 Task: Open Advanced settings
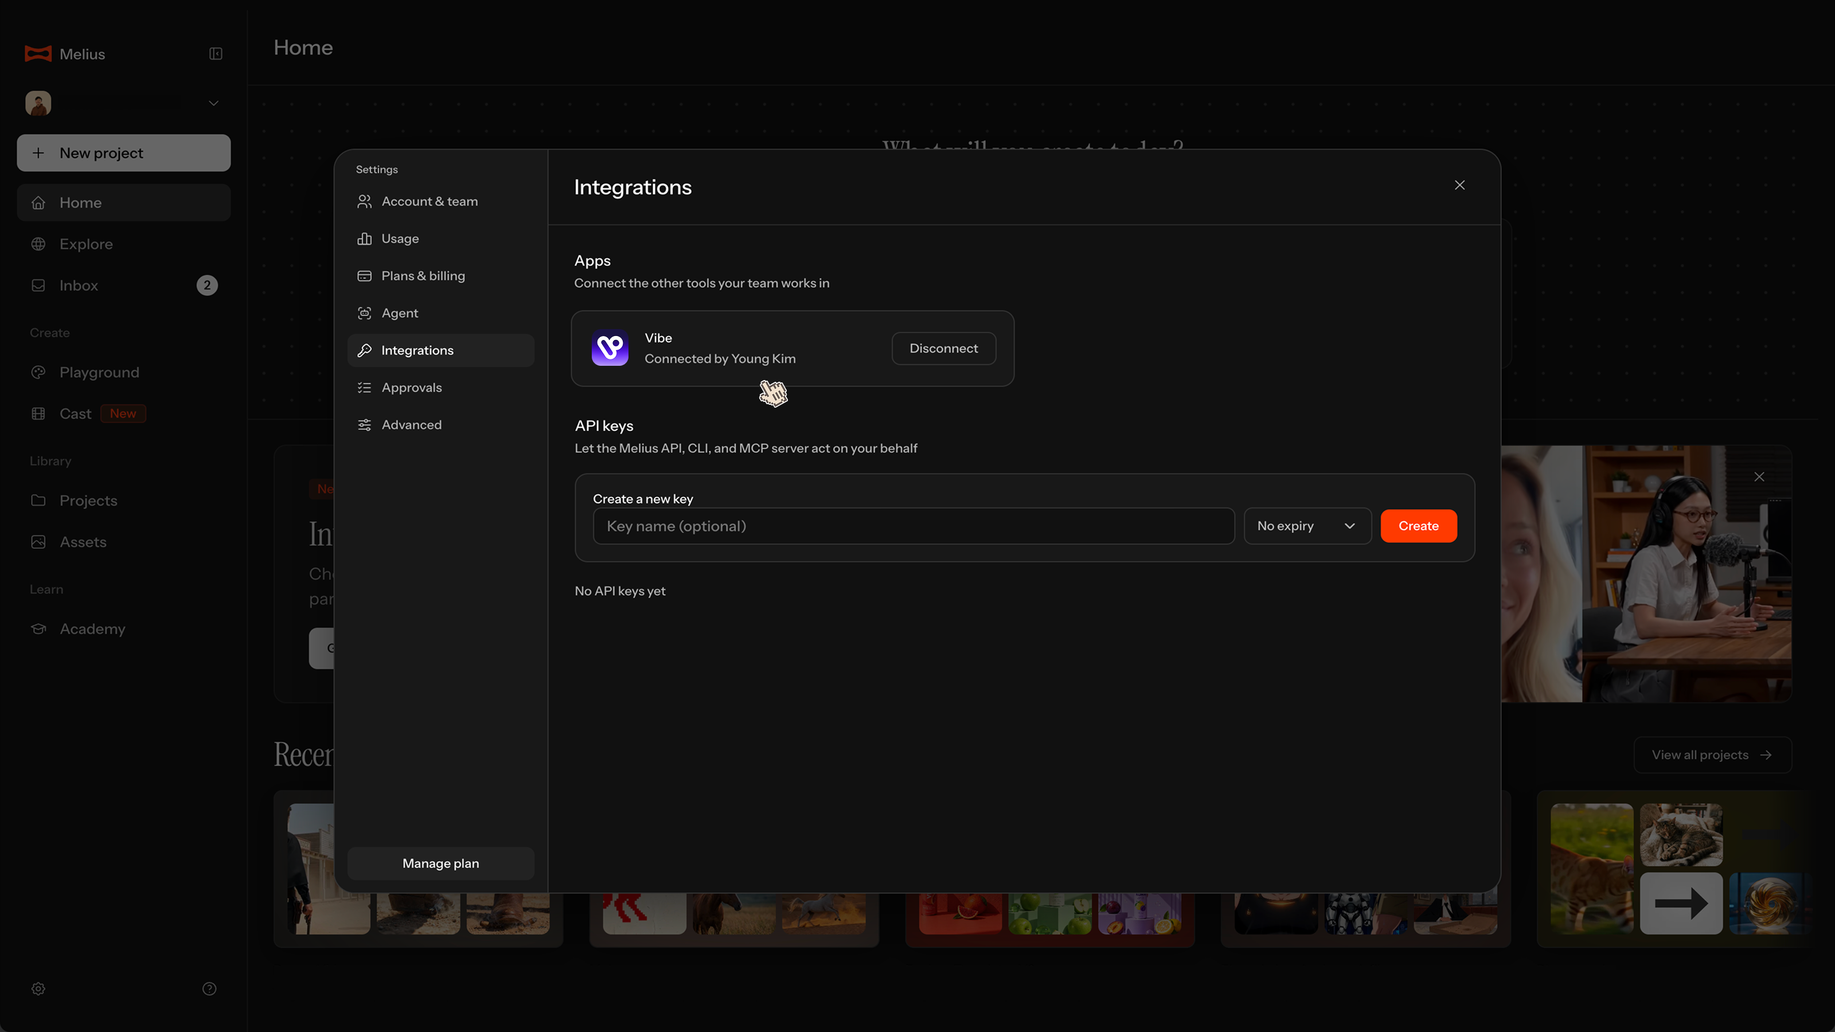pyautogui.click(x=441, y=425)
